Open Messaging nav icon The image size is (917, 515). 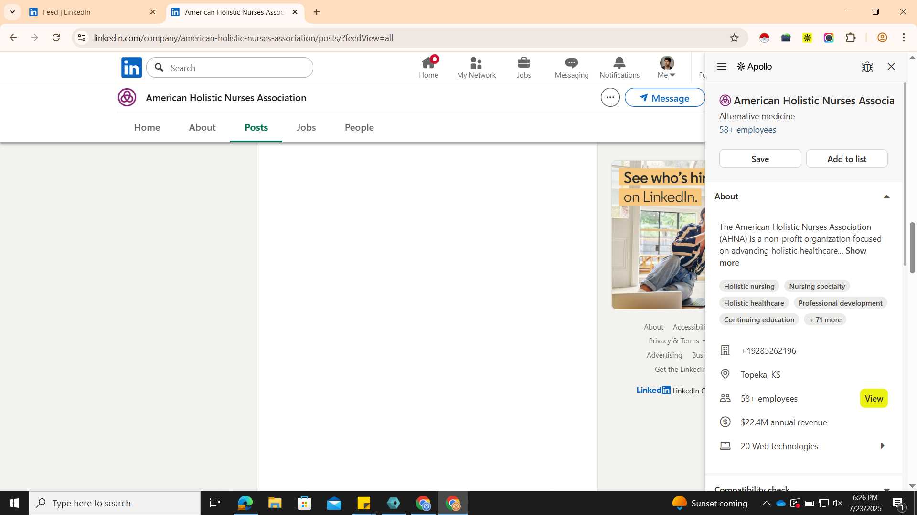(x=572, y=67)
